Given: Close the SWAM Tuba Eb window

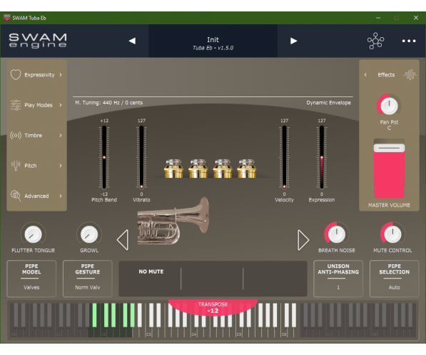Looking at the screenshot, I should click(416, 18).
